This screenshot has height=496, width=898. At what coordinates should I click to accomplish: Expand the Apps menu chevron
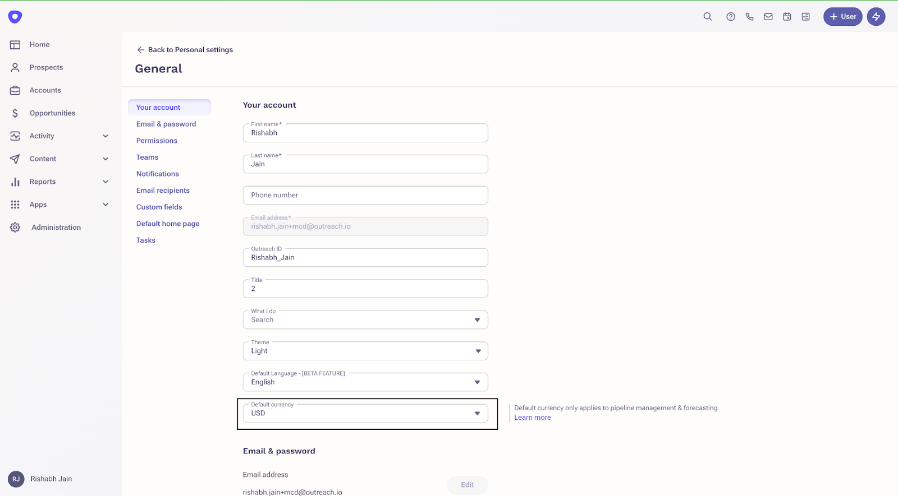click(106, 205)
